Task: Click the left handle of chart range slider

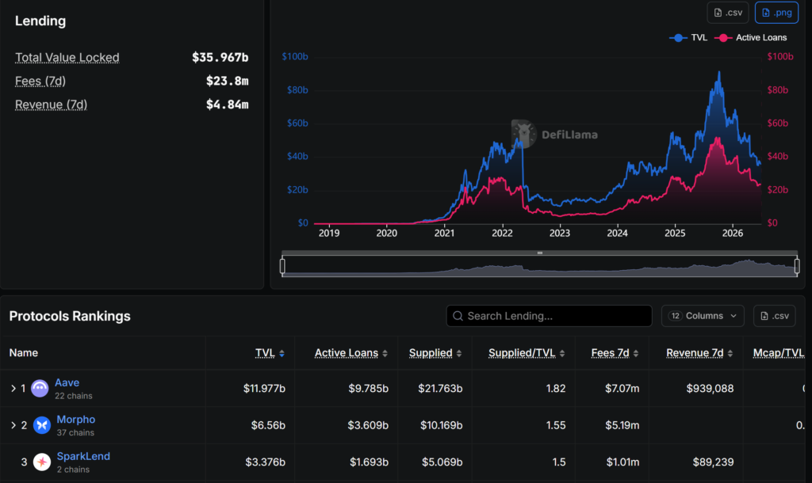Action: 282,266
